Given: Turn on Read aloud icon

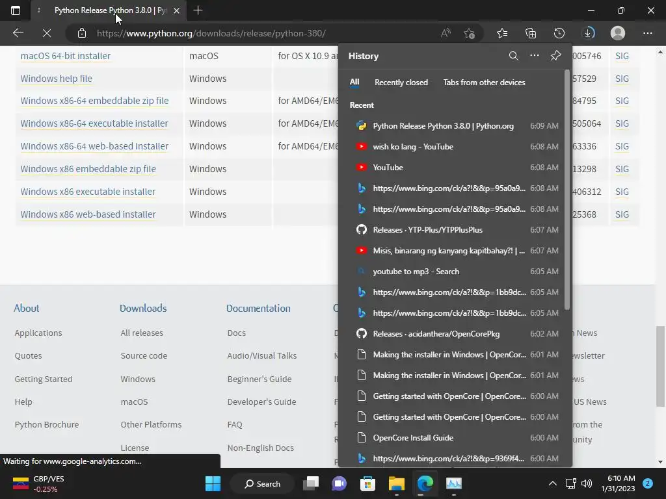Looking at the screenshot, I should (x=446, y=33).
